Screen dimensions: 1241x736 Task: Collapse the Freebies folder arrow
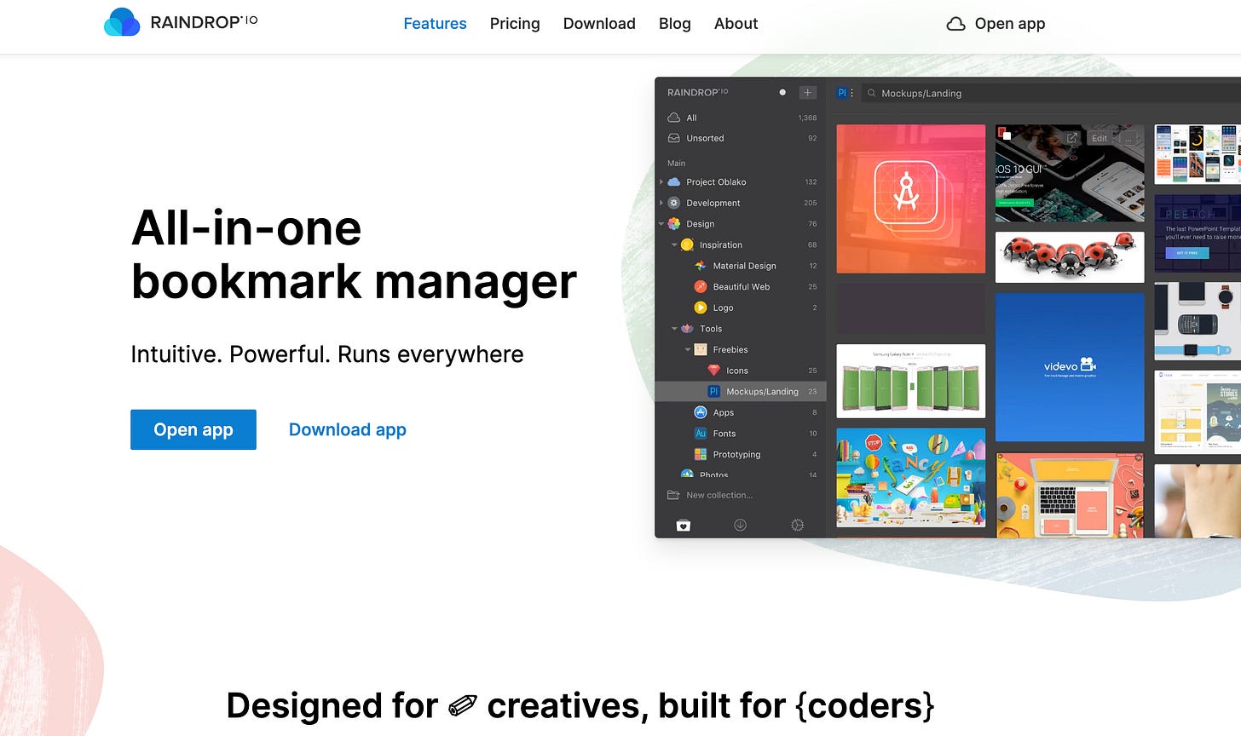pos(688,349)
